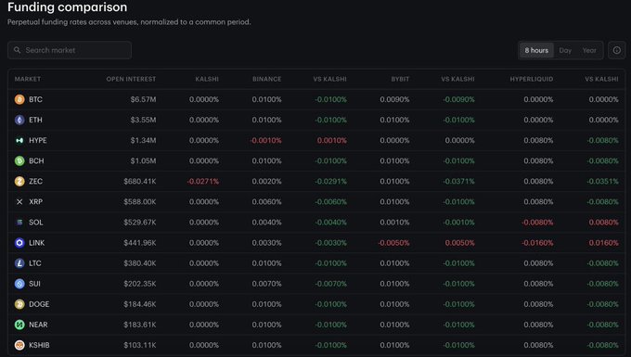This screenshot has height=357, width=631.
Task: Click LINK Hyperliquid rate -0.0160%
Action: [537, 243]
